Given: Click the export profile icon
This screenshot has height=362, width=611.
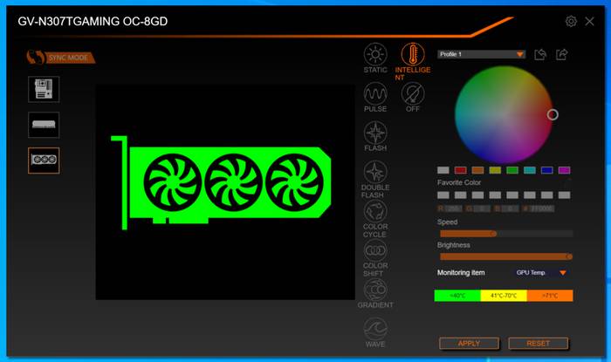Looking at the screenshot, I should [561, 54].
